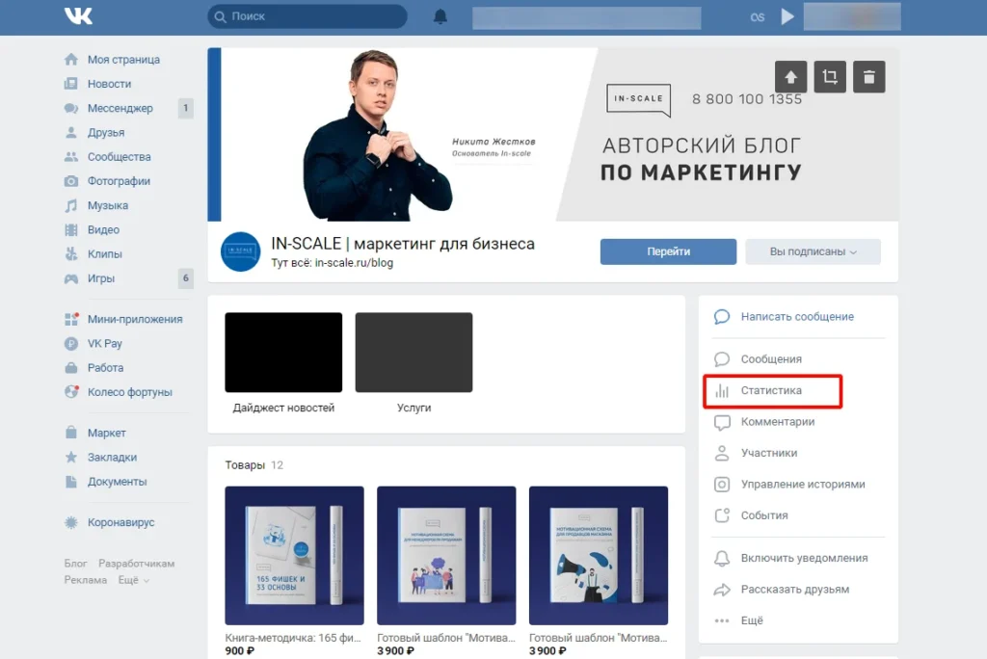Click the IN-SCALE | маркетинг для бизнеса title

tap(403, 244)
